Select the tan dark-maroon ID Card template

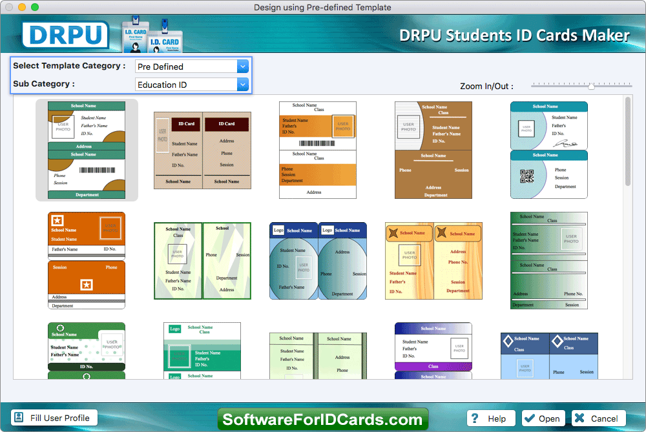click(x=202, y=150)
